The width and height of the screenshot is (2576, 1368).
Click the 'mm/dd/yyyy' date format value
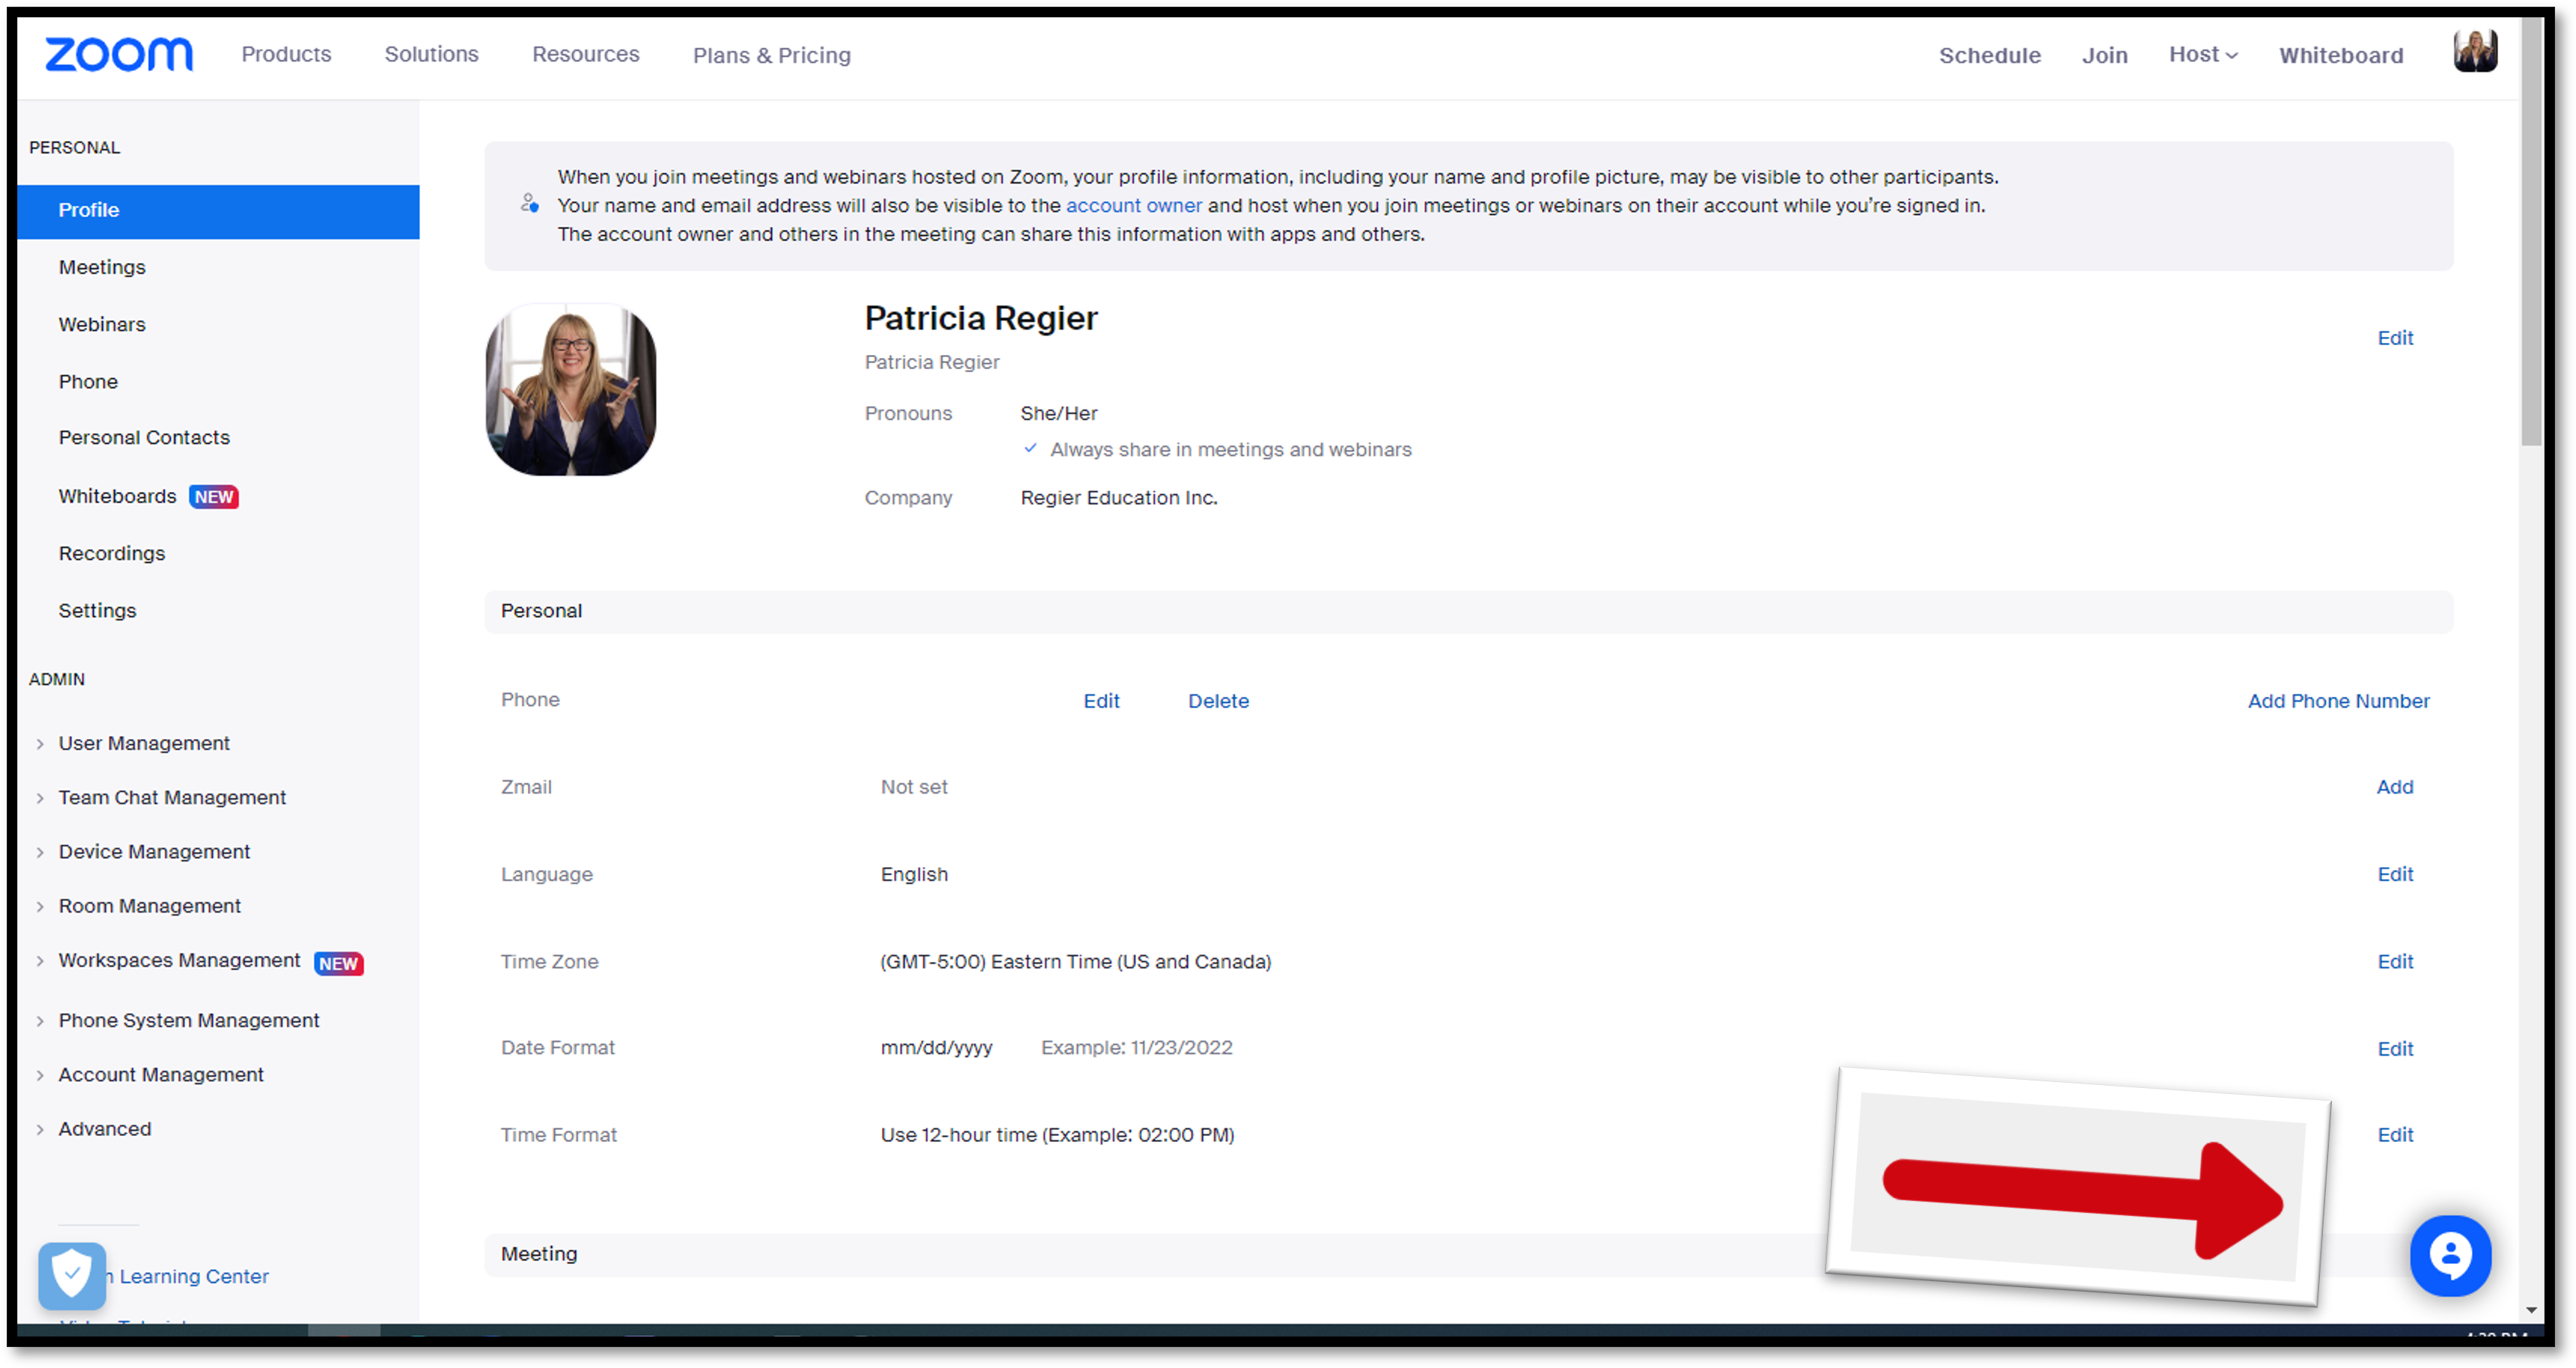[x=936, y=1048]
